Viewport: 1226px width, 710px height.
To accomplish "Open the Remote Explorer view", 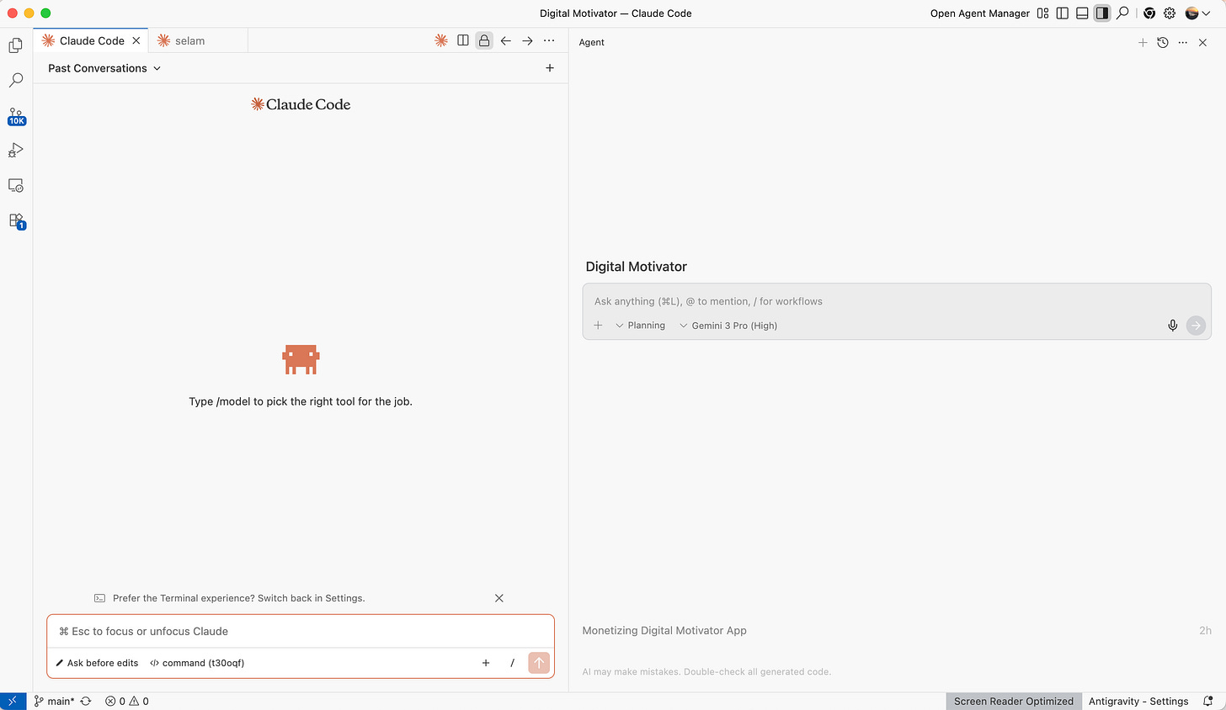I will (x=16, y=186).
